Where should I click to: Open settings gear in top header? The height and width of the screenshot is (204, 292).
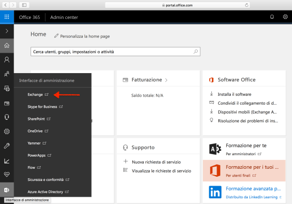285,17
